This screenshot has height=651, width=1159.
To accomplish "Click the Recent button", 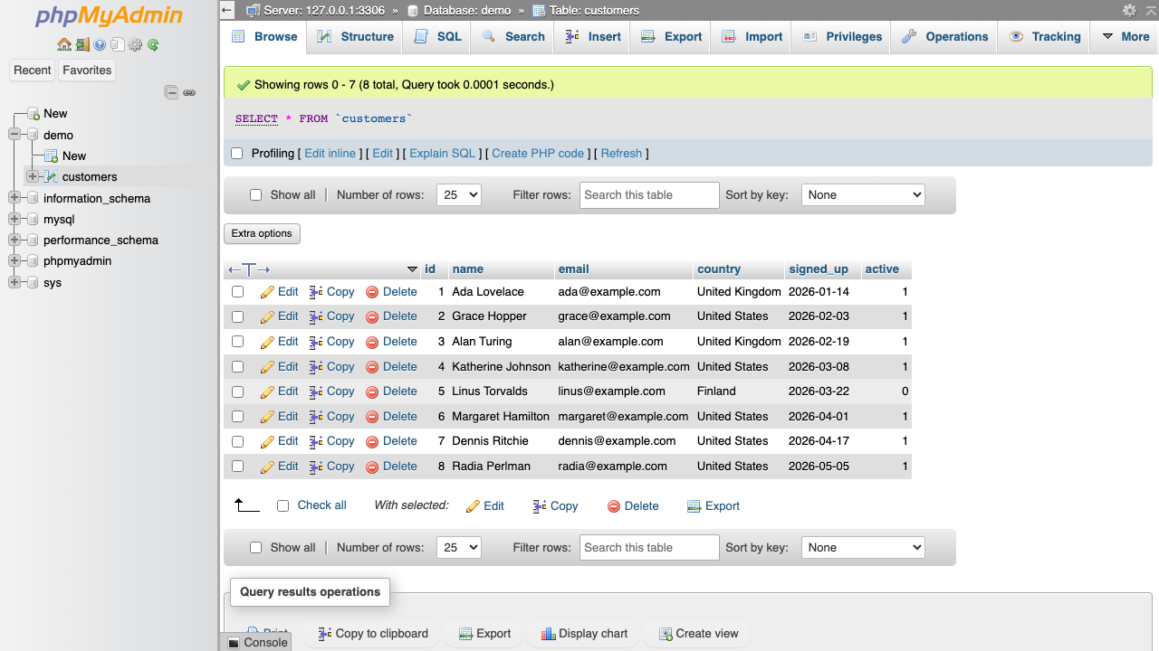I will tap(33, 71).
